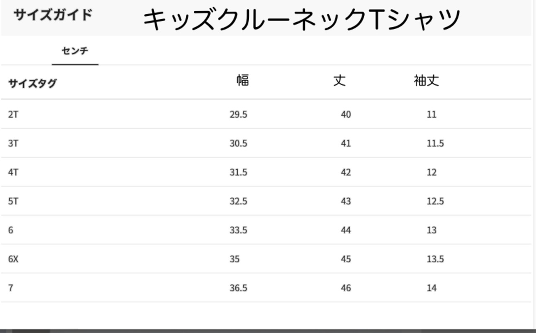Click the サイズガイド heading

point(53,15)
